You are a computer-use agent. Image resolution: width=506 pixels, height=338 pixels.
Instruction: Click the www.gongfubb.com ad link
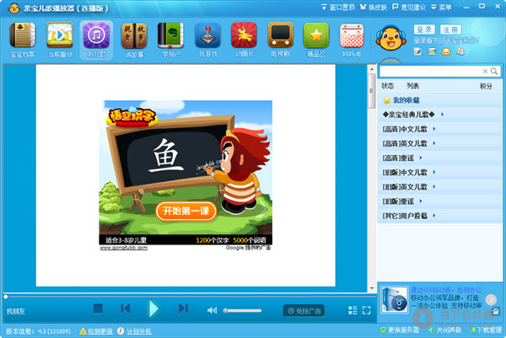(x=124, y=248)
